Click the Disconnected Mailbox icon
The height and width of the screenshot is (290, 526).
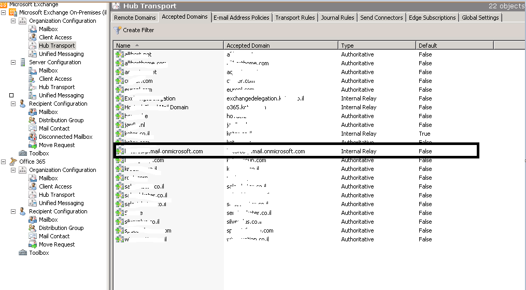pos(33,137)
